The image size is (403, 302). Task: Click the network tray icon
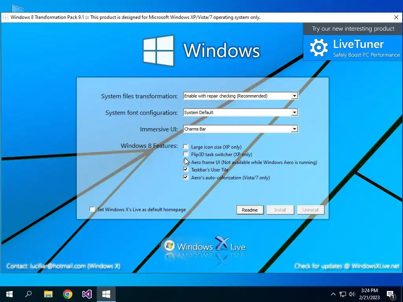343,294
